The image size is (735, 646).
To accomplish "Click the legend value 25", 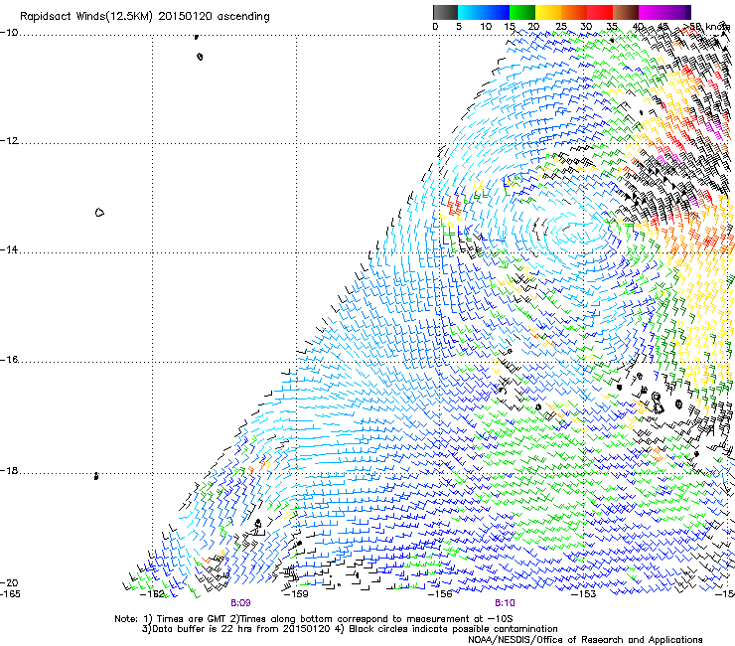I will click(561, 26).
